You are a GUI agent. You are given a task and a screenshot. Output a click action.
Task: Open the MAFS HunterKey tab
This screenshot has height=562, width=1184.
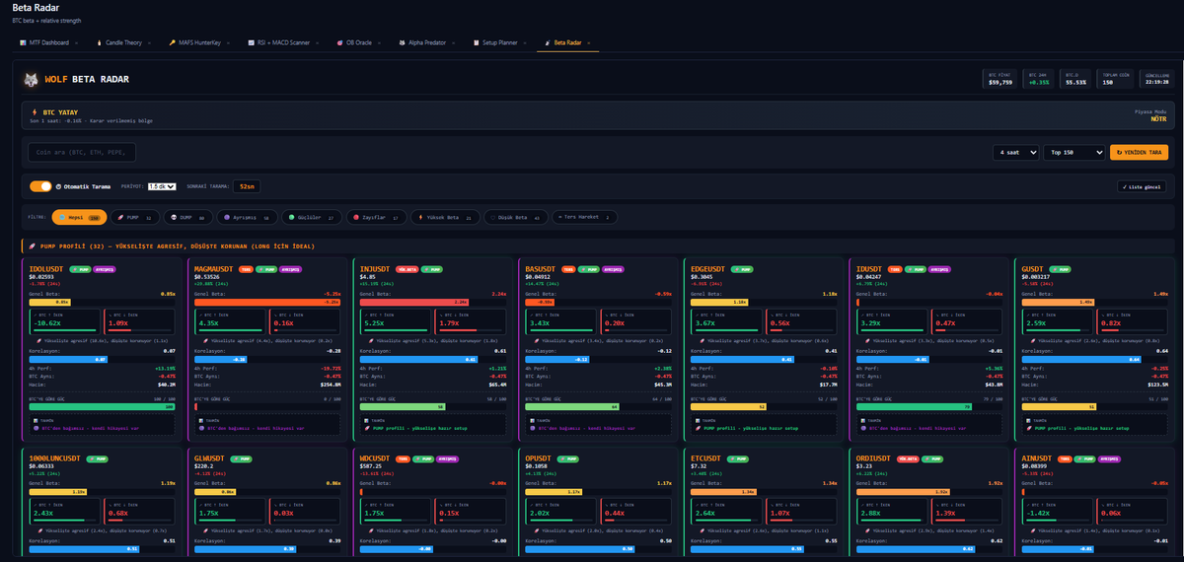tap(199, 43)
